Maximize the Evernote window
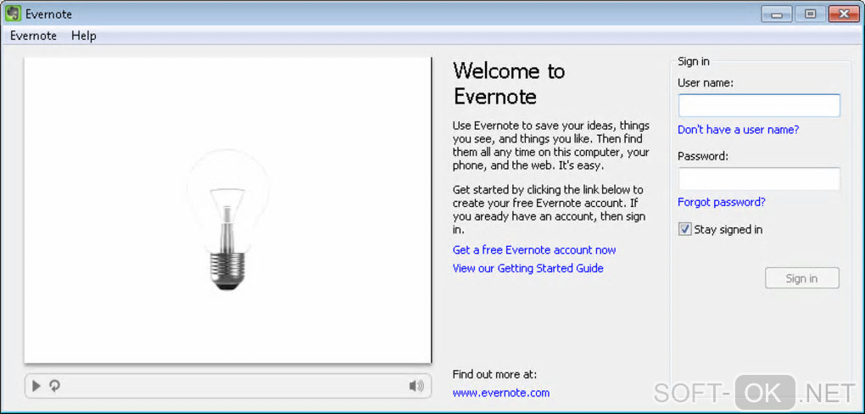The image size is (865, 414). click(810, 14)
